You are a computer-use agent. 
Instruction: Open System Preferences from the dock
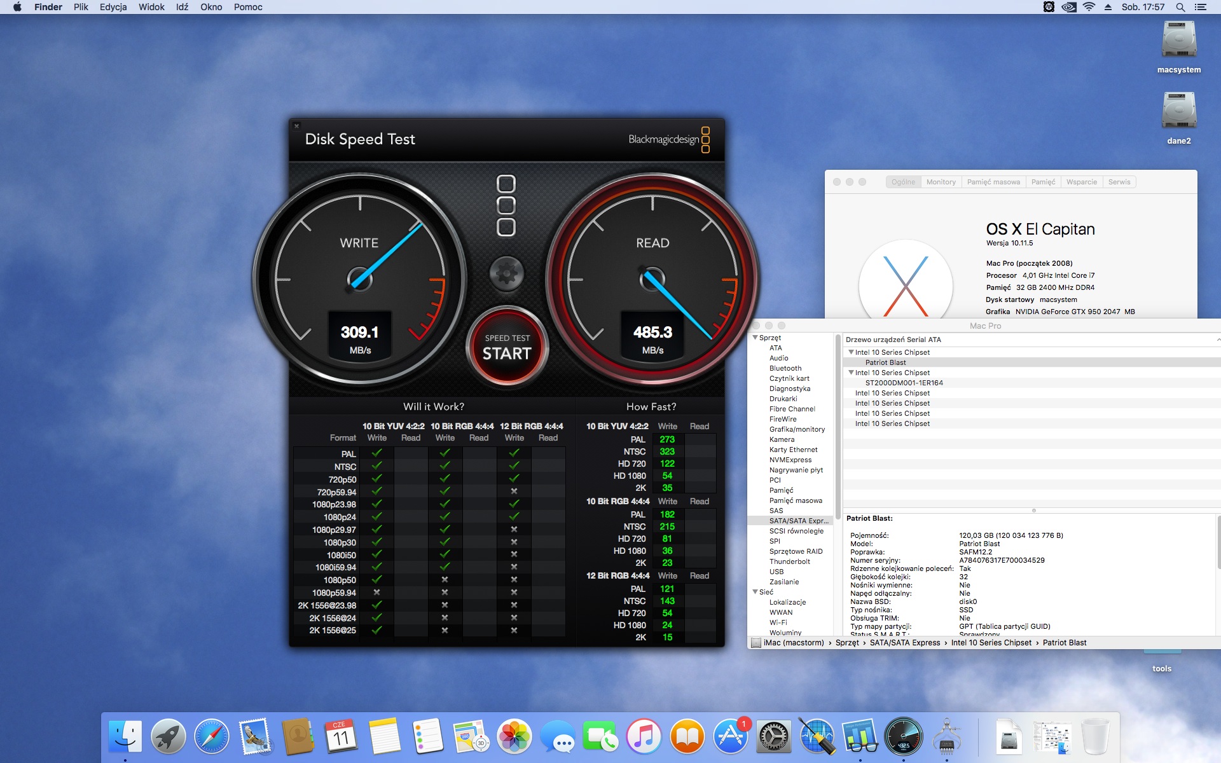pos(773,736)
